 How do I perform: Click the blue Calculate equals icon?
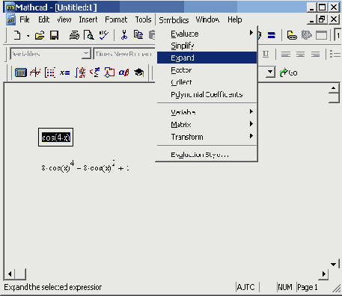tap(272, 35)
